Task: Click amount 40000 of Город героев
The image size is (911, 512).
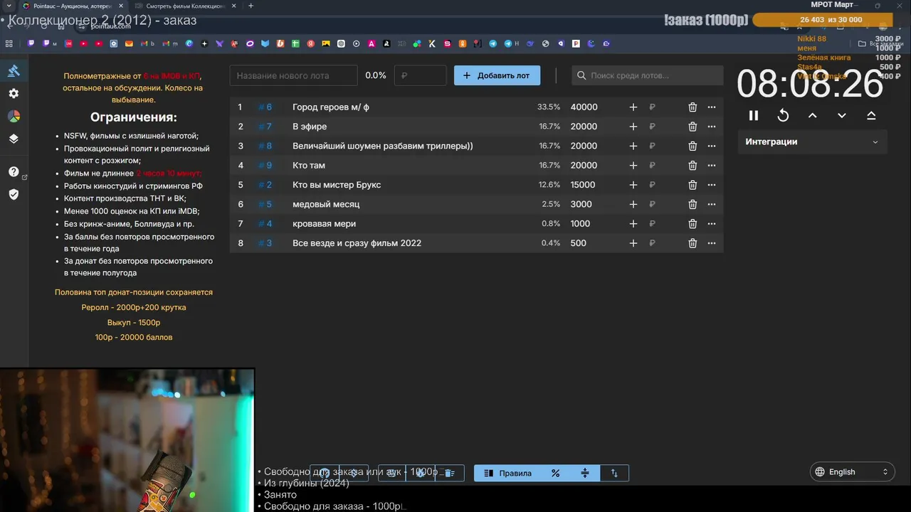Action: click(x=584, y=107)
